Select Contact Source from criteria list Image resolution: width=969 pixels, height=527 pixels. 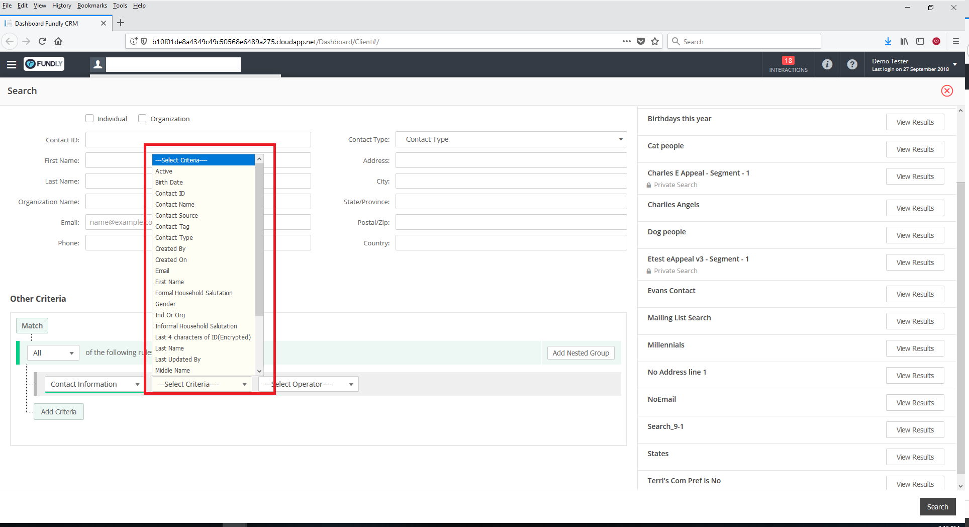click(176, 216)
